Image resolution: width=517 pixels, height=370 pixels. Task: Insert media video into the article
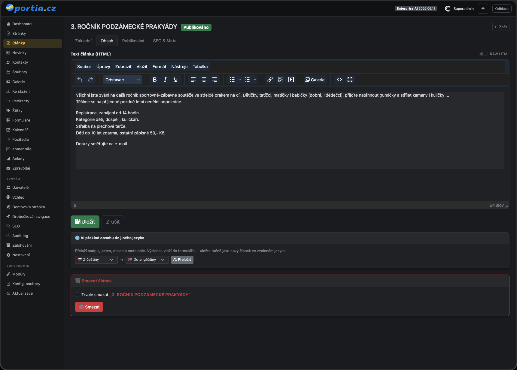(x=291, y=80)
